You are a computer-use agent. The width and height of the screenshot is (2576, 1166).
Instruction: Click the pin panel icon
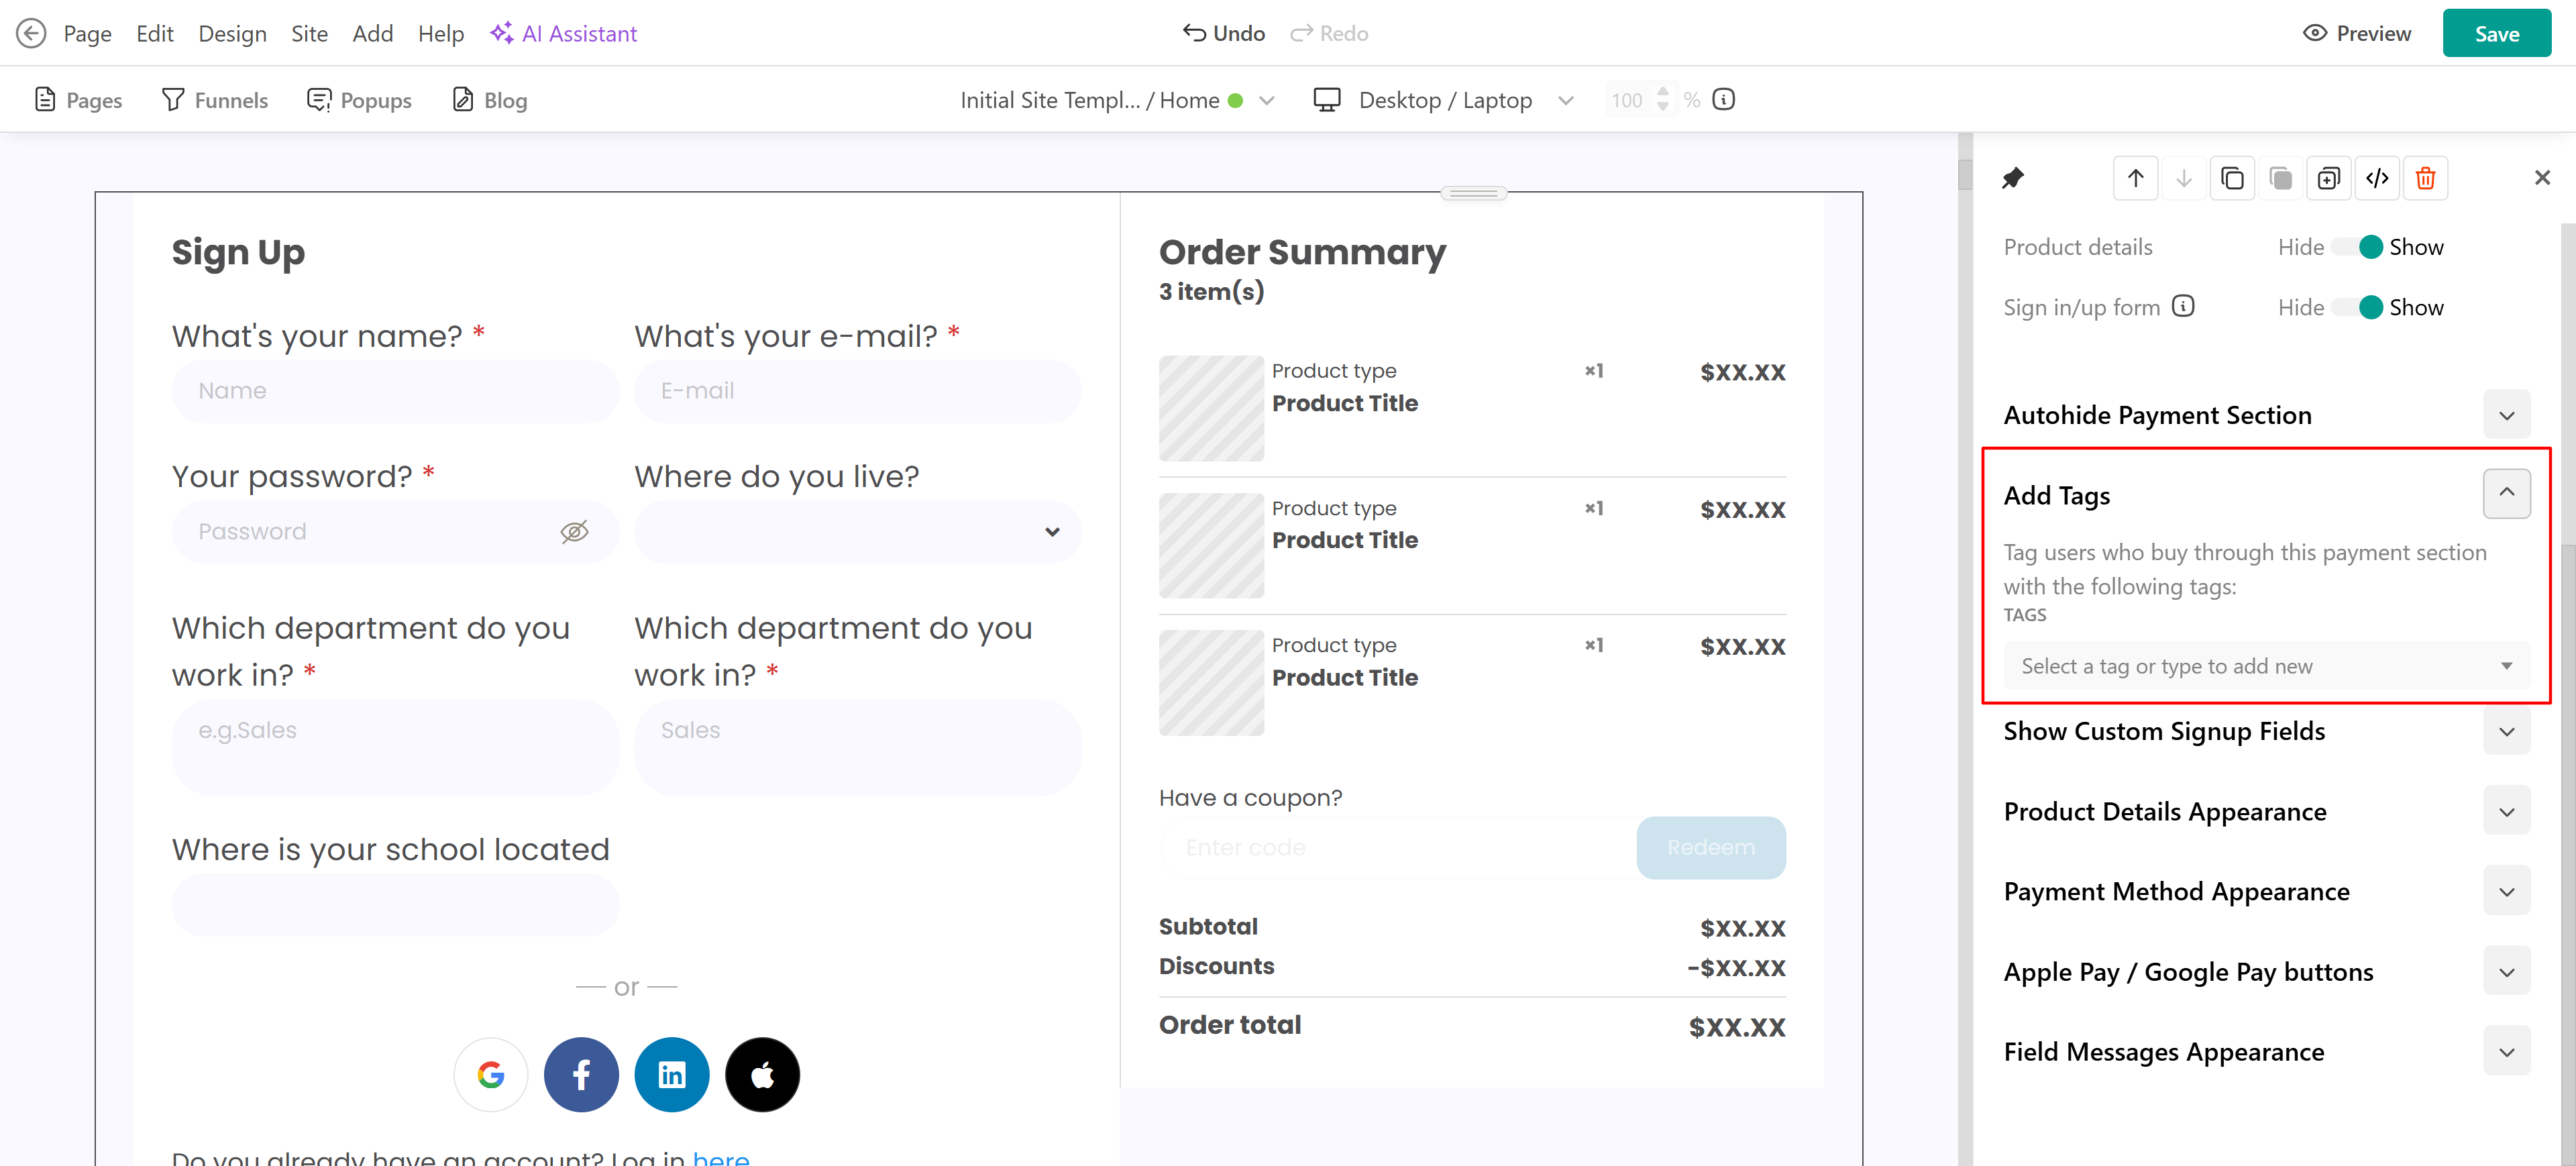[2012, 178]
